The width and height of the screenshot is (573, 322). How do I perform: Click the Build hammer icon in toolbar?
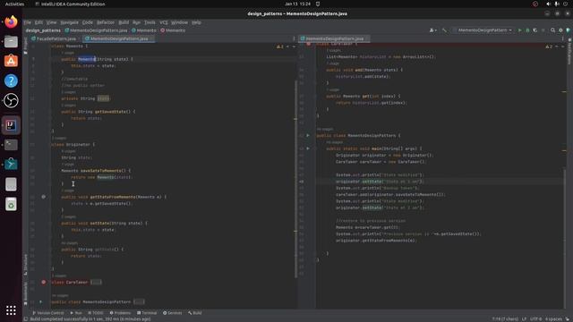pos(444,30)
